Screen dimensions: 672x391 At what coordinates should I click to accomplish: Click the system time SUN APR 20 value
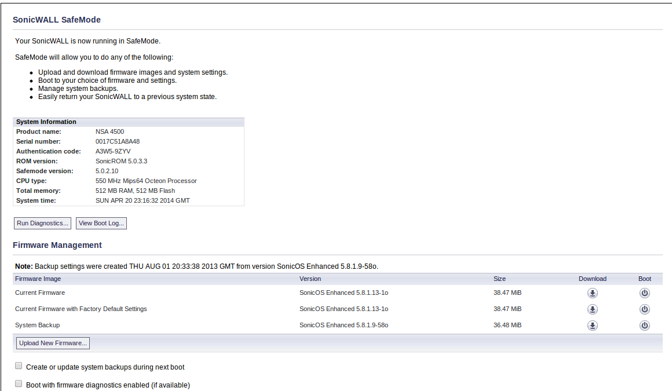point(143,200)
